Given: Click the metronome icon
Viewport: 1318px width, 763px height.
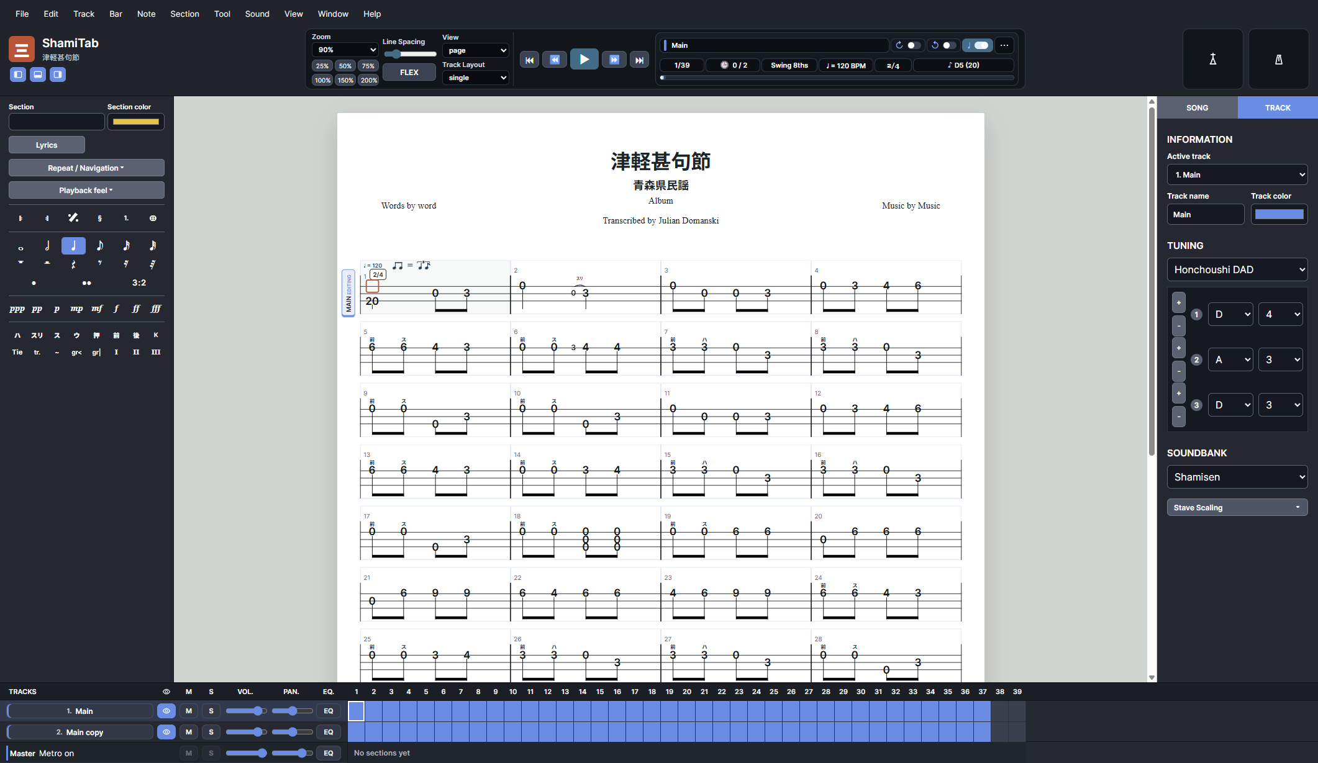Looking at the screenshot, I should [x=1278, y=59].
